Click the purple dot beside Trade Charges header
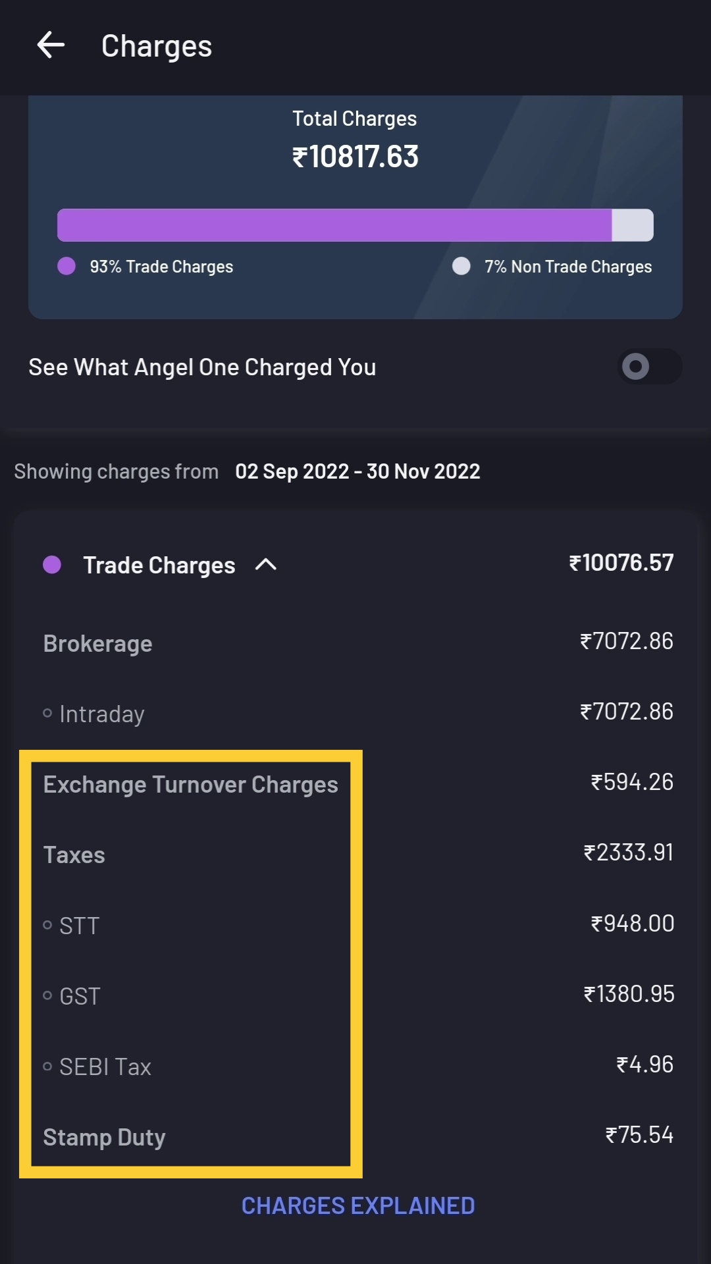Image resolution: width=711 pixels, height=1264 pixels. (52, 564)
